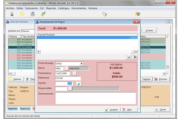This screenshot has height=119, width=180.
Task: Open the Fecha banco date picker
Action: 75,73
